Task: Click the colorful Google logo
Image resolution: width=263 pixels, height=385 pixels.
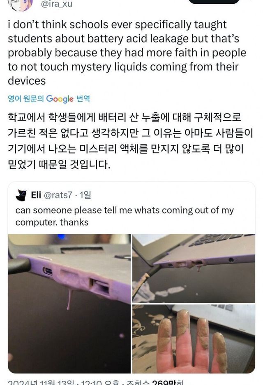Action: tap(60, 99)
